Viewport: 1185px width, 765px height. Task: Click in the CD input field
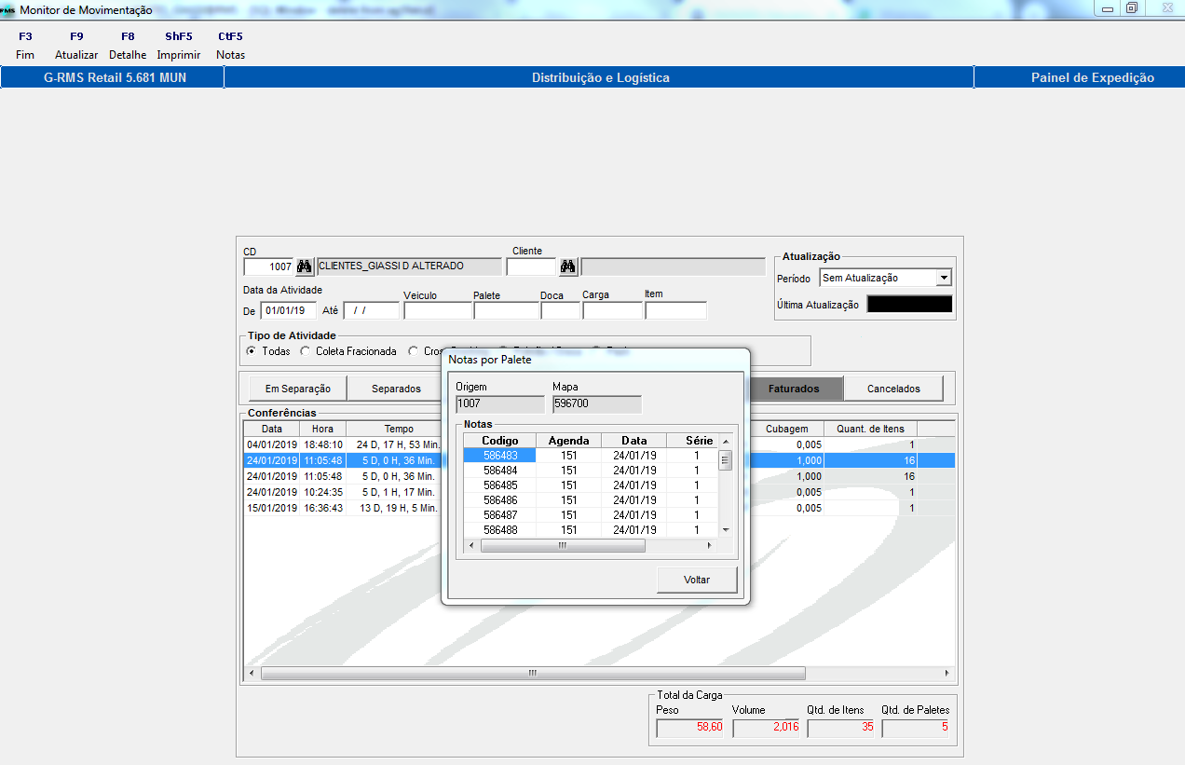click(x=268, y=266)
